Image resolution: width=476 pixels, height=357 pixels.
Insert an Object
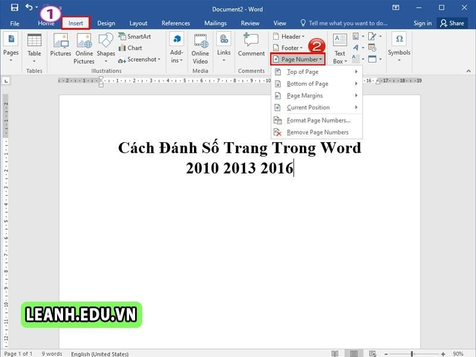point(375,59)
